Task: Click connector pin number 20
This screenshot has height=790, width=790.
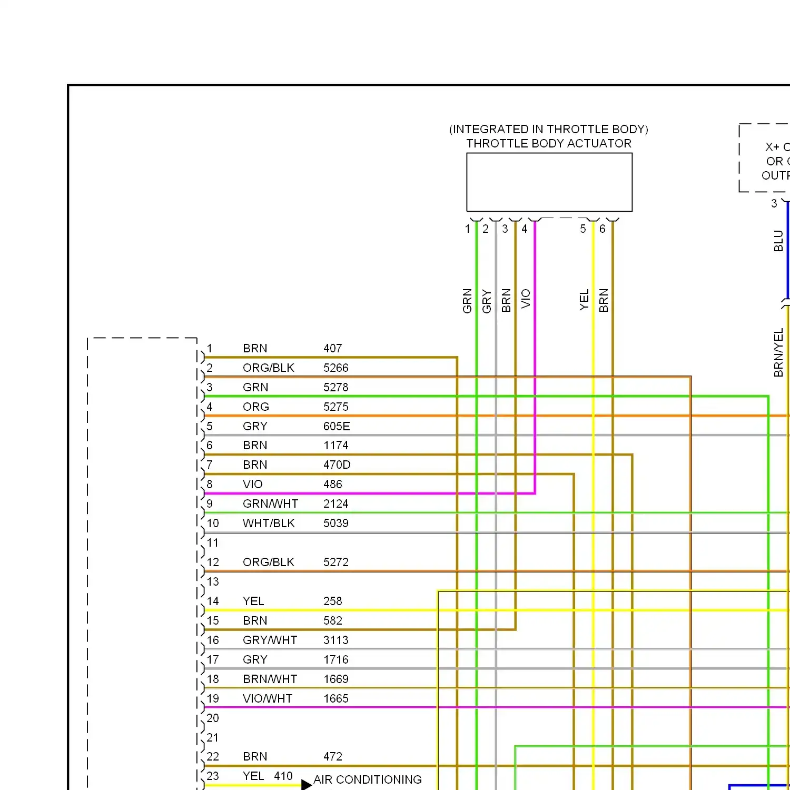Action: click(x=213, y=718)
